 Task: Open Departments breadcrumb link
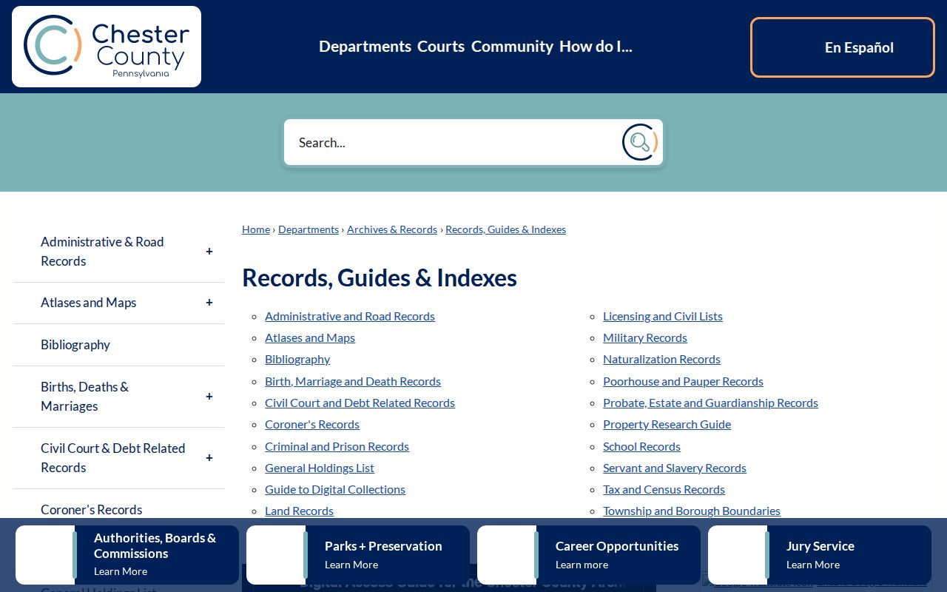point(309,229)
